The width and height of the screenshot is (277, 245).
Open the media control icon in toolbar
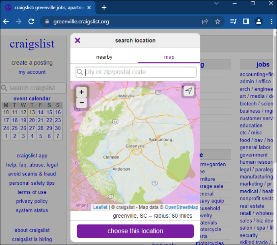pos(233,22)
